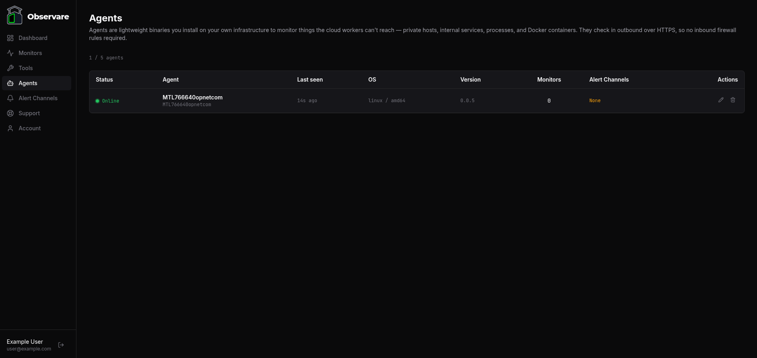Open Monitors via its waveform icon
757x358 pixels.
(10, 53)
